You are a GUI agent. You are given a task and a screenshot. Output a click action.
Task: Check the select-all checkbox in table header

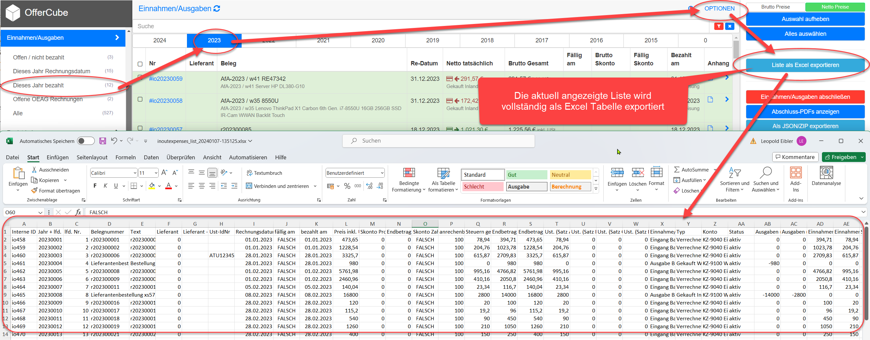click(x=140, y=64)
